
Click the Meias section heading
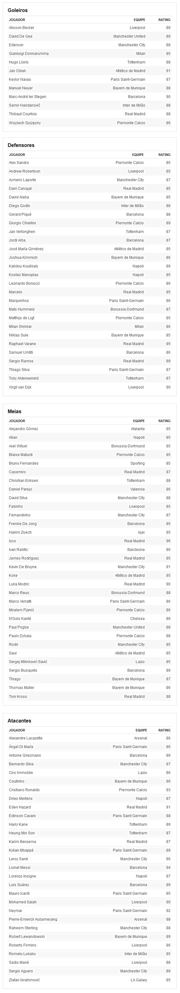[15, 412]
